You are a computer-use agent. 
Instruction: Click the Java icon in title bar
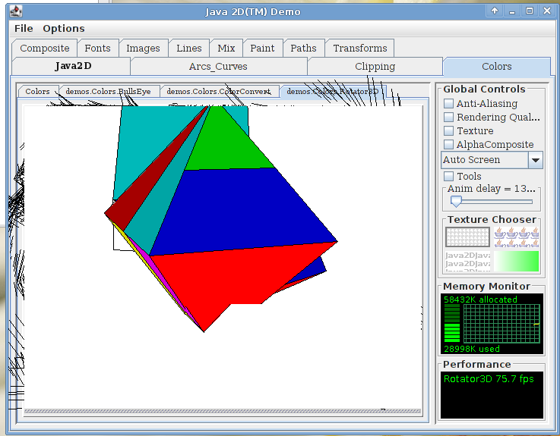click(15, 11)
